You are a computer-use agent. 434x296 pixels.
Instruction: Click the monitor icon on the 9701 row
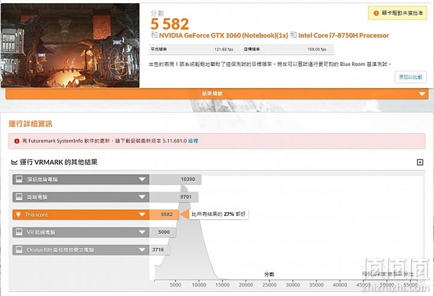19,197
